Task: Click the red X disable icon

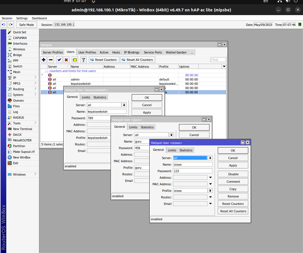Action: click(x=66, y=60)
